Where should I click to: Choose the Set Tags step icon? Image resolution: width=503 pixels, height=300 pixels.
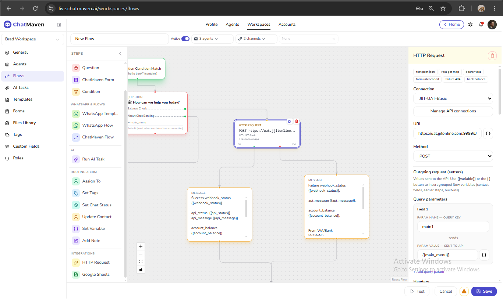76,193
